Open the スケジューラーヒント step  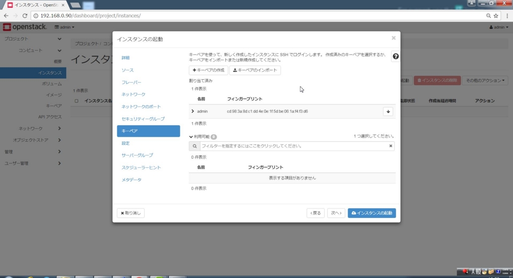[141, 168]
